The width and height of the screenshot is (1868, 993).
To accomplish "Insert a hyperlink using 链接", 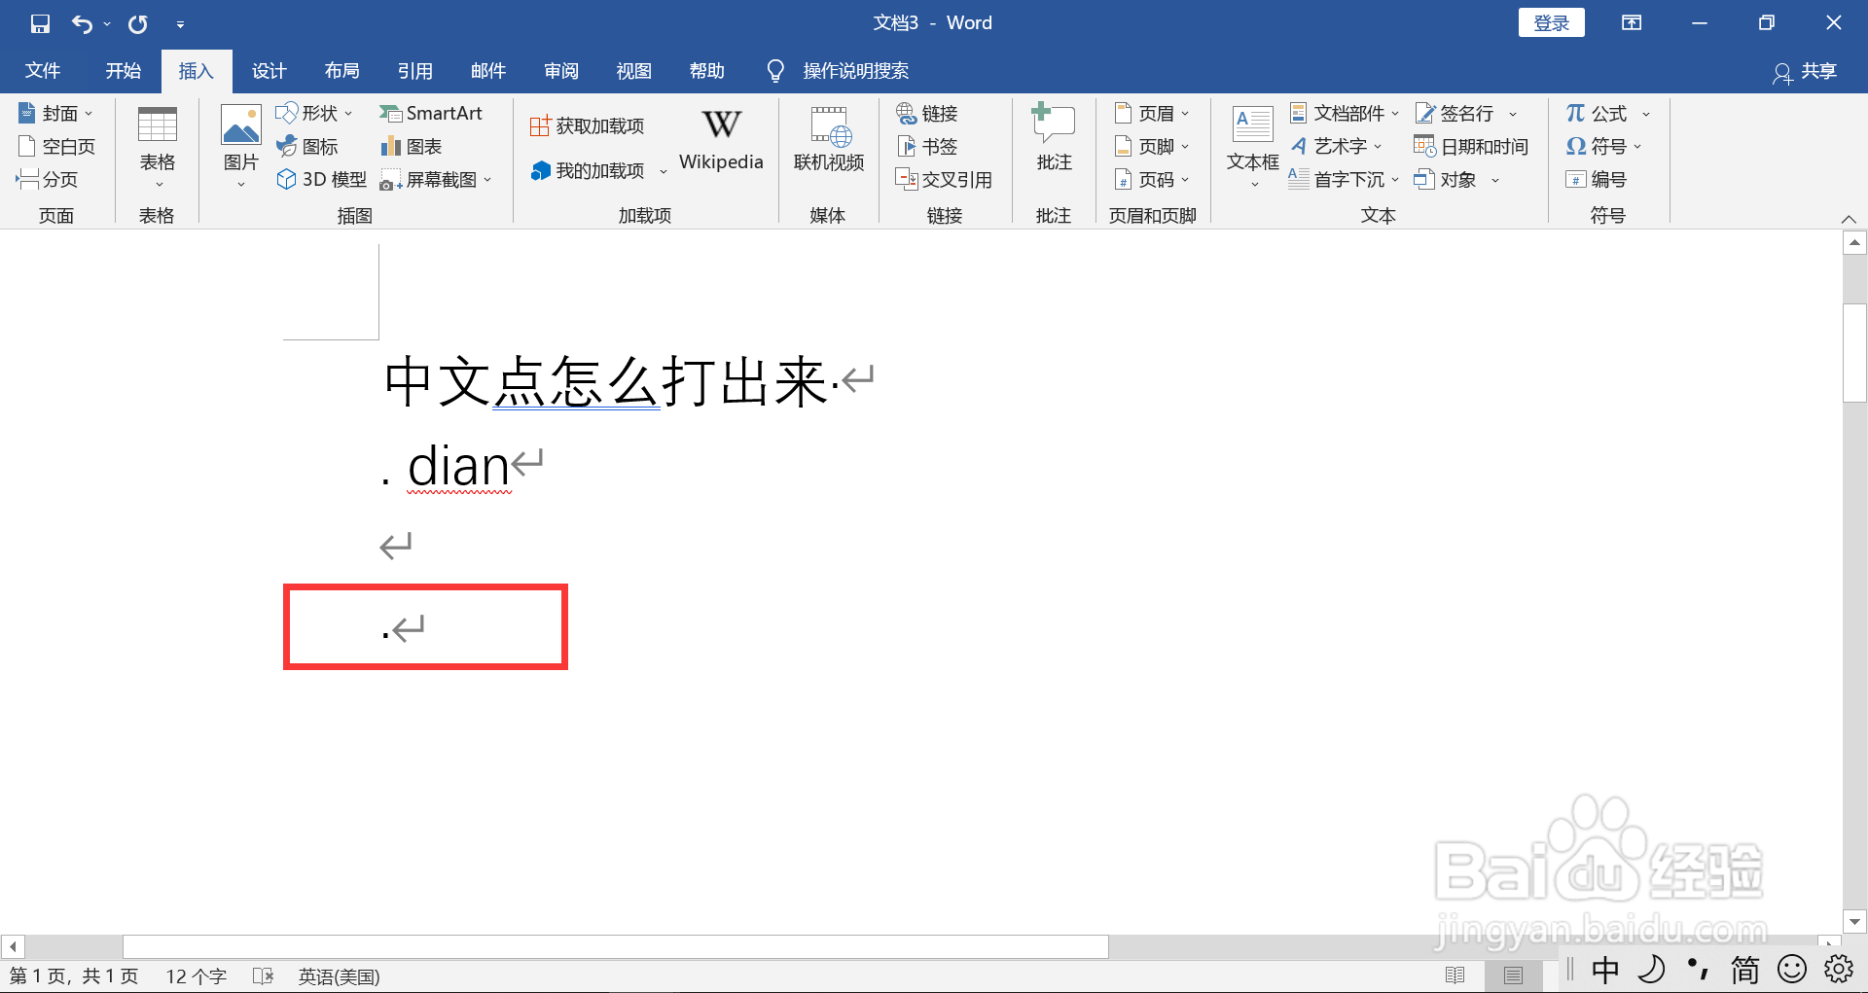I will [926, 113].
